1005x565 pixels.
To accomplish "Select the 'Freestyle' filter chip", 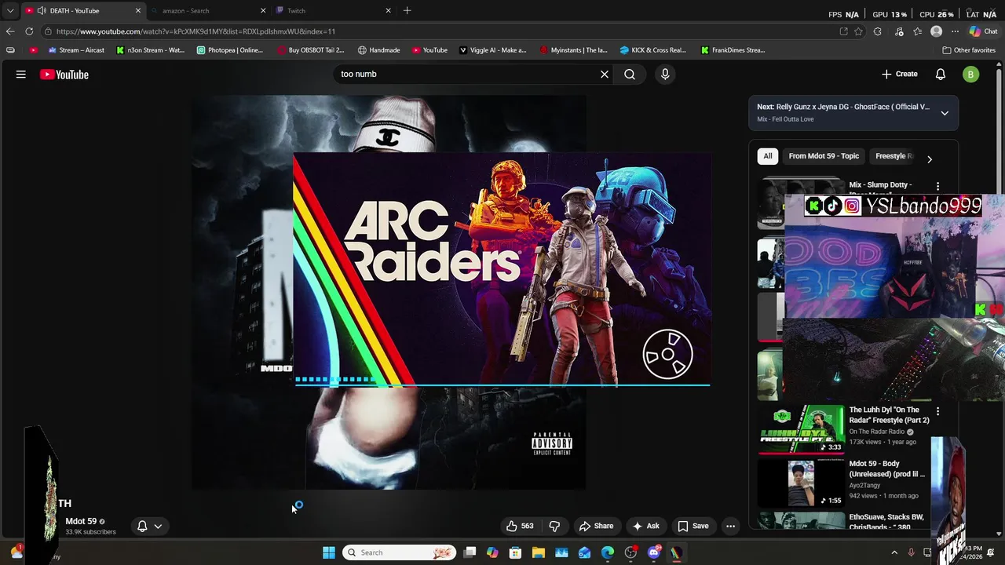I will pyautogui.click(x=893, y=156).
